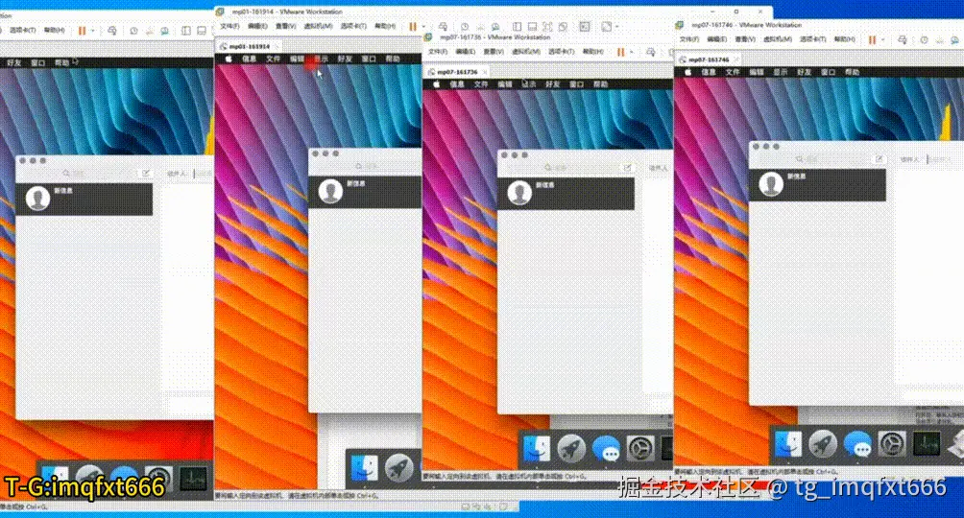
Task: Open System Preferences from mp07-161736 guest dock
Action: coord(640,449)
